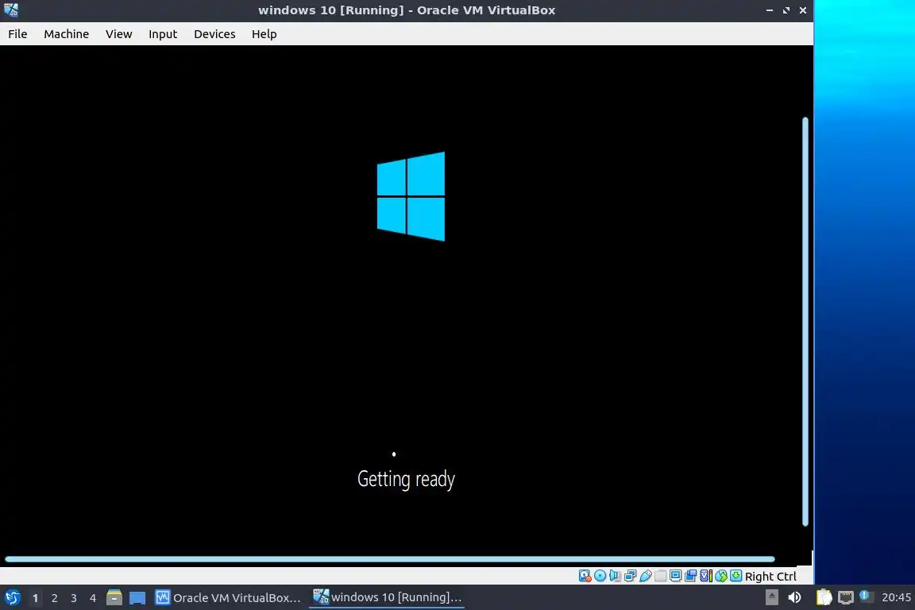Click the Getting ready text
Viewport: 915px width, 610px height.
406,479
